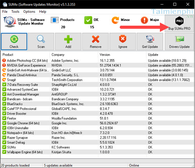Maximize the SUMo window
This screenshot has height=168, width=195.
175,4
